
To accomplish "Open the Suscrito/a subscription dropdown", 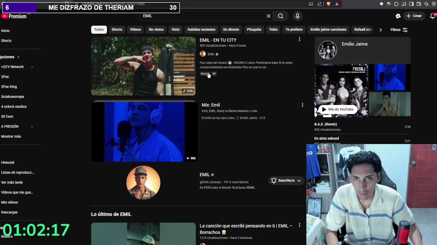I will click(x=286, y=180).
